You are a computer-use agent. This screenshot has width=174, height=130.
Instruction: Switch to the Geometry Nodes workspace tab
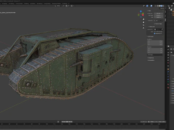coord(56,4)
